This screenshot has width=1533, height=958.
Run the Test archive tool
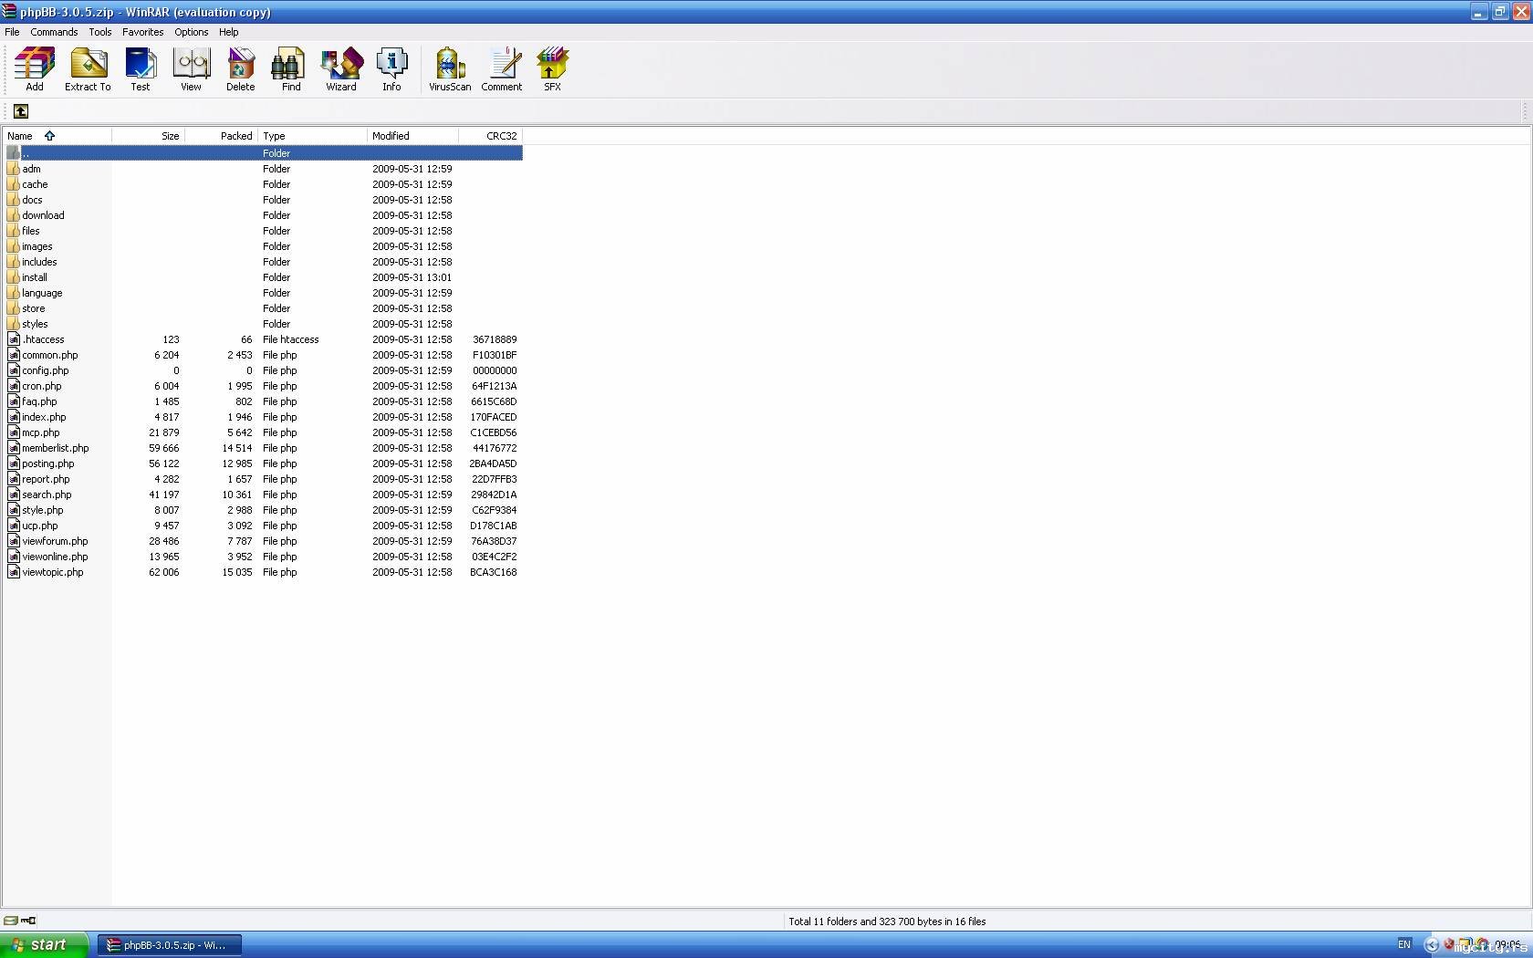[141, 69]
